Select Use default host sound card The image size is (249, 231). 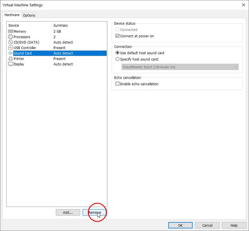(117, 53)
